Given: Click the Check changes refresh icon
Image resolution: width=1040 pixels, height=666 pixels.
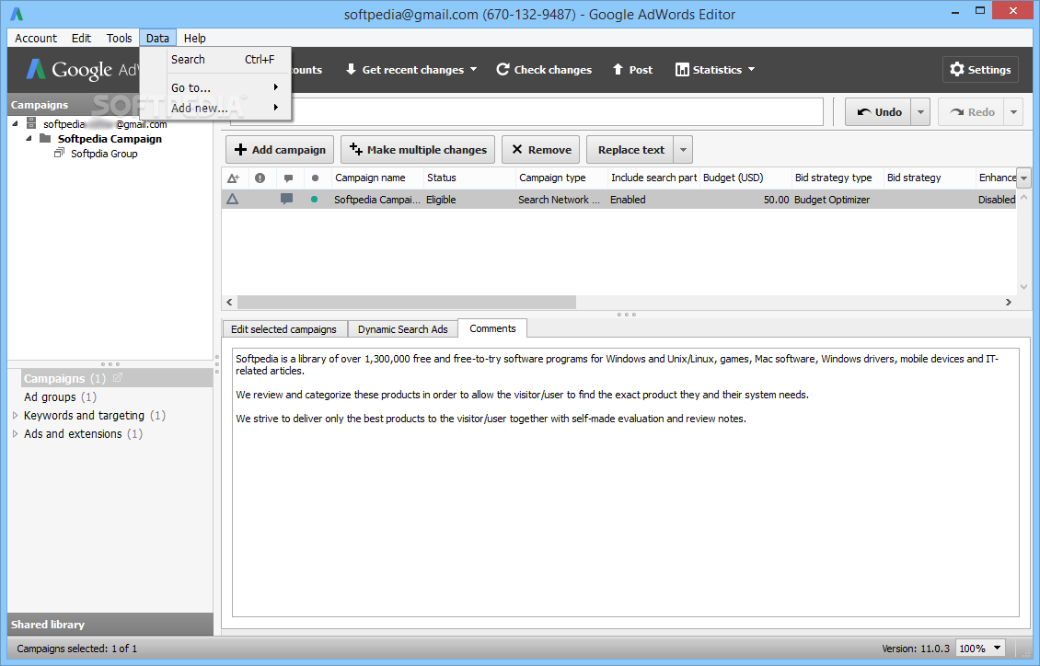Looking at the screenshot, I should pos(503,69).
